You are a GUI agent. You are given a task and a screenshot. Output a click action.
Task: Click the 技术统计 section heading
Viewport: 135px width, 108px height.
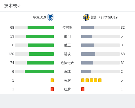[13, 6]
